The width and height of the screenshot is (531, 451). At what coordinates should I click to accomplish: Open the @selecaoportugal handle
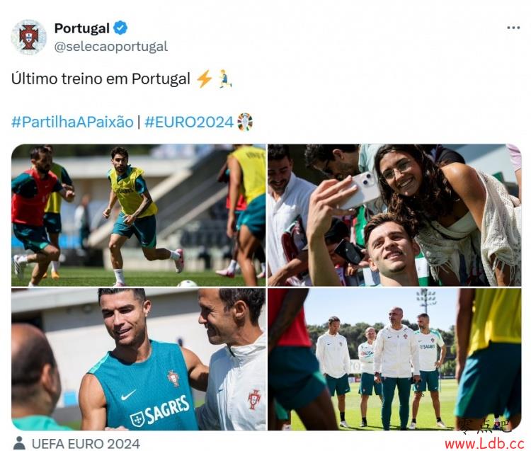pyautogui.click(x=111, y=47)
